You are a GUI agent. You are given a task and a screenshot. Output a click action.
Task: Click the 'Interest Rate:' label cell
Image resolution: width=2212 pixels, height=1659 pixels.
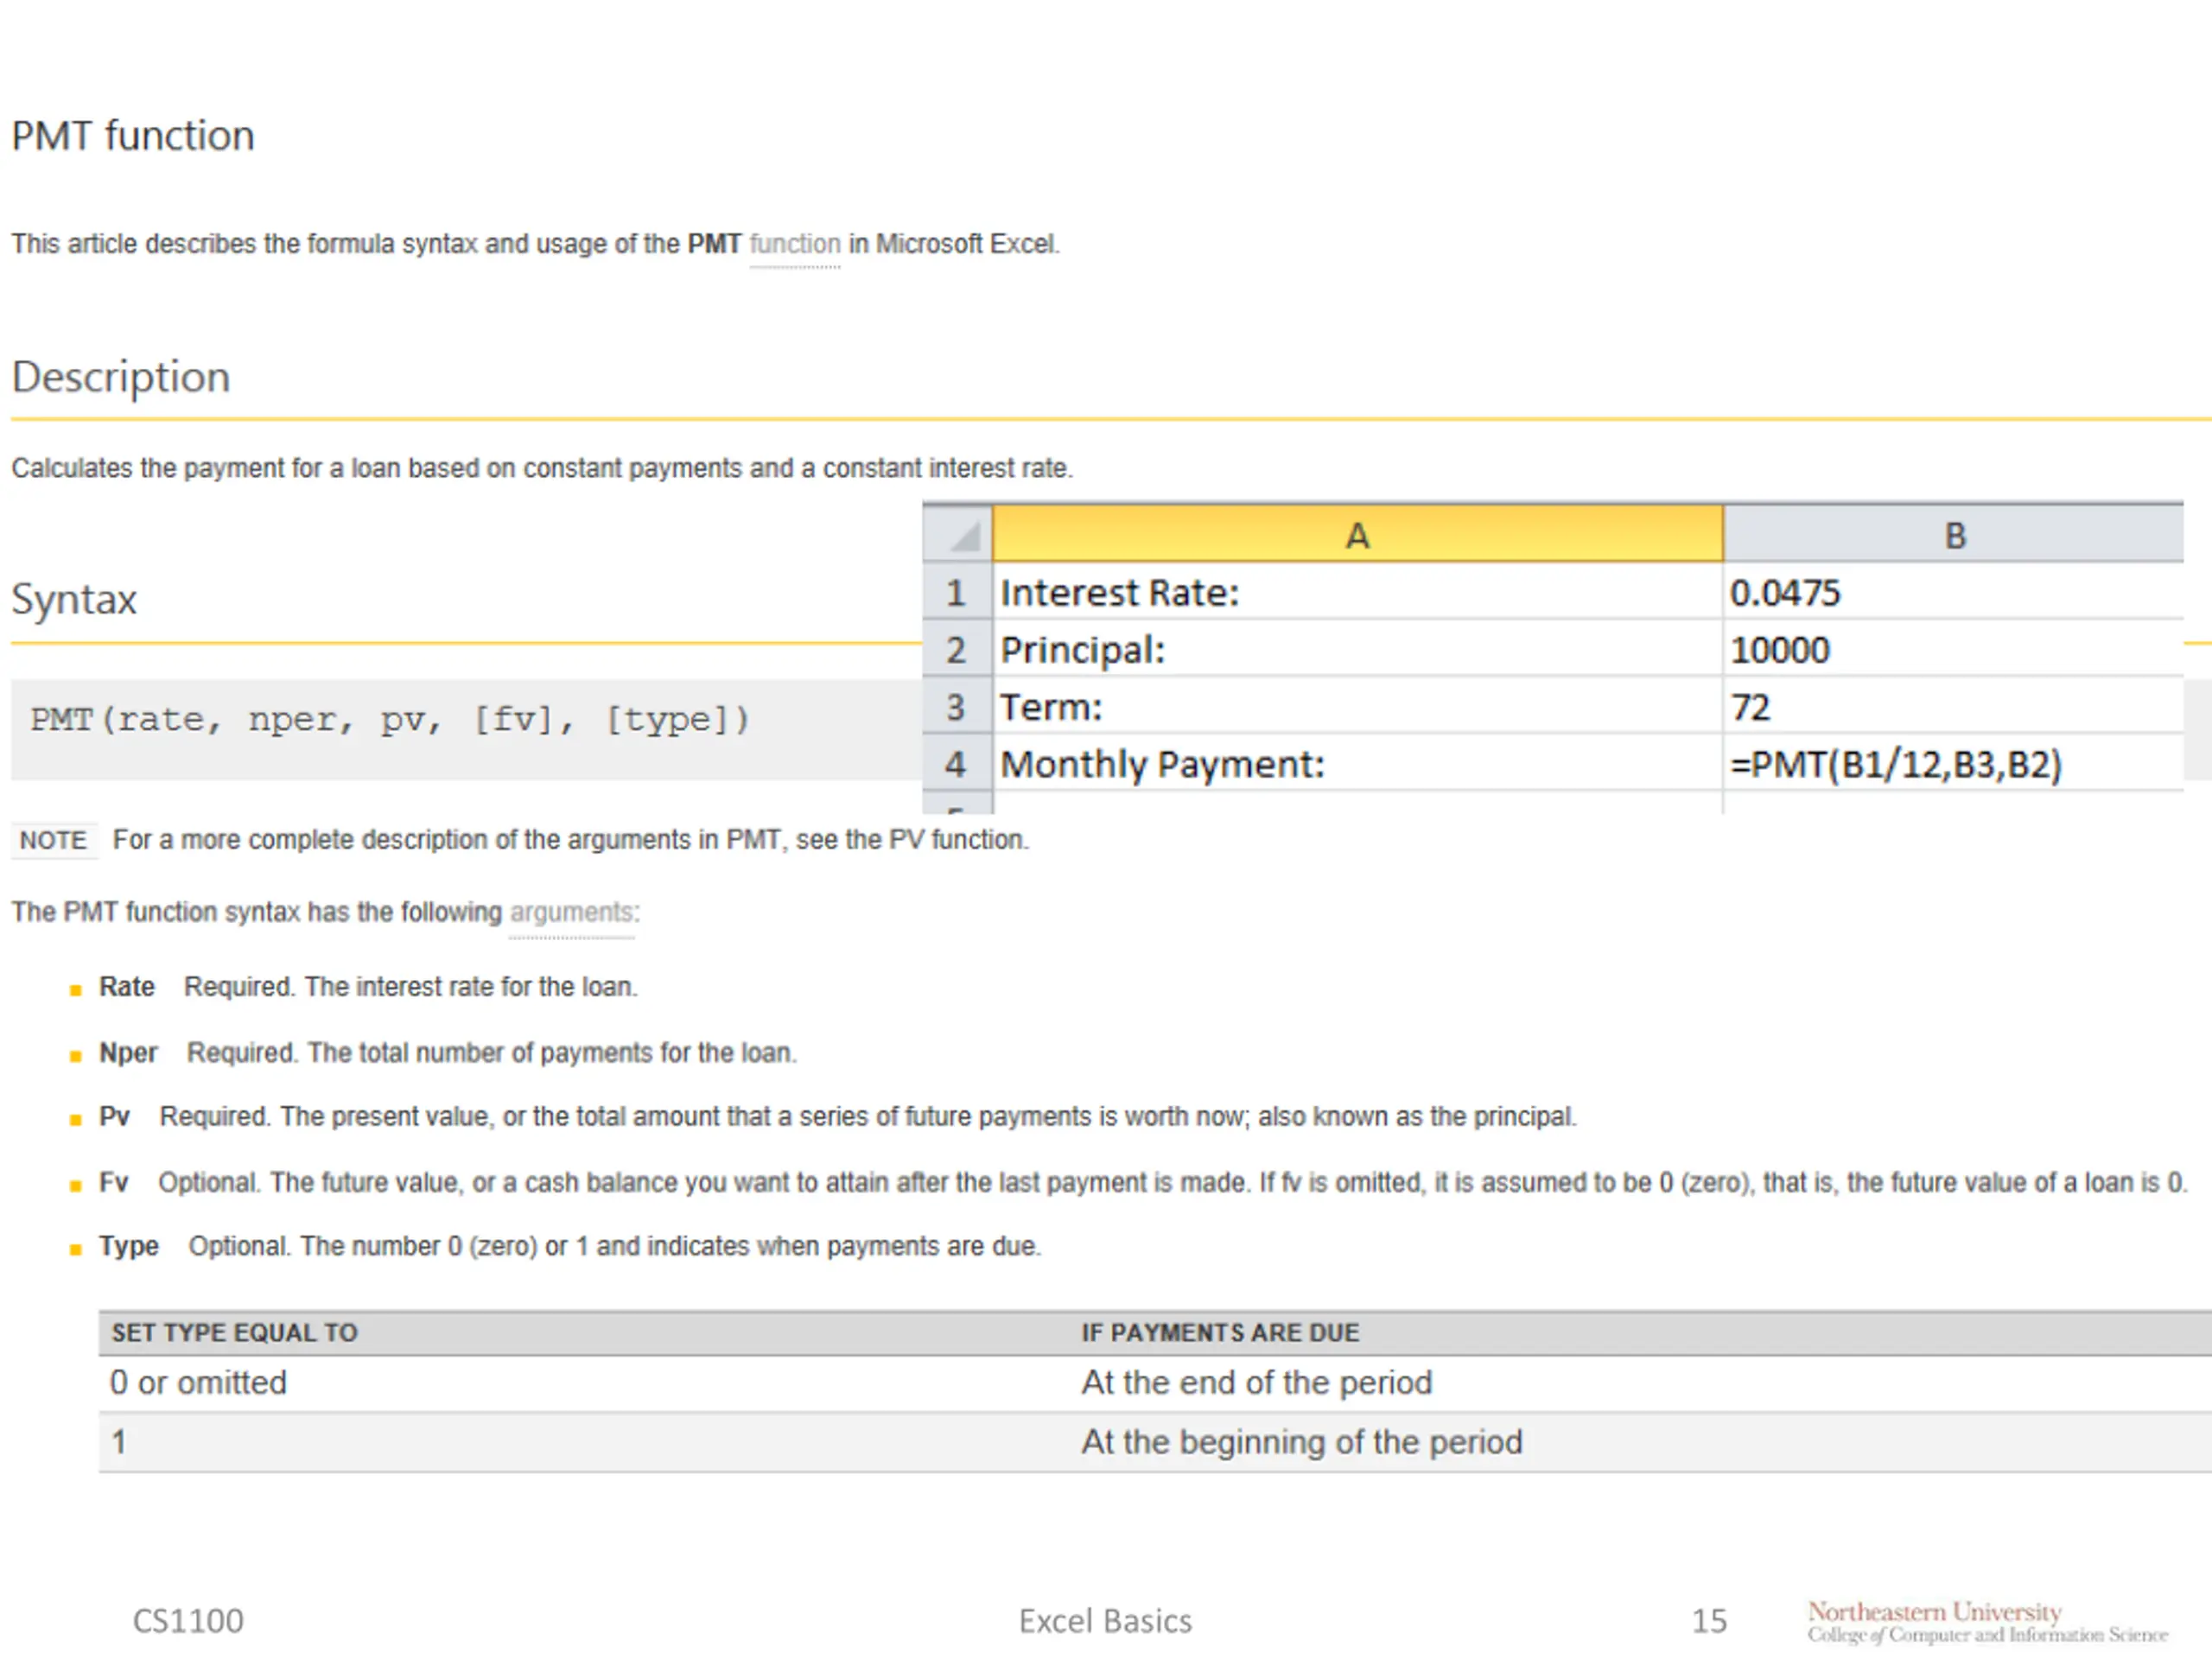point(1120,593)
